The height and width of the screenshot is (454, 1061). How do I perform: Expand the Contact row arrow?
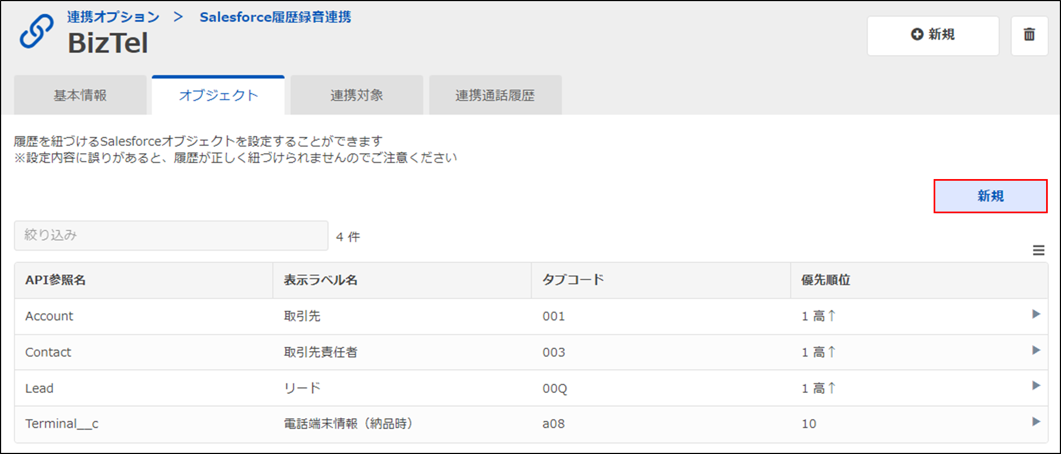[x=1036, y=350]
